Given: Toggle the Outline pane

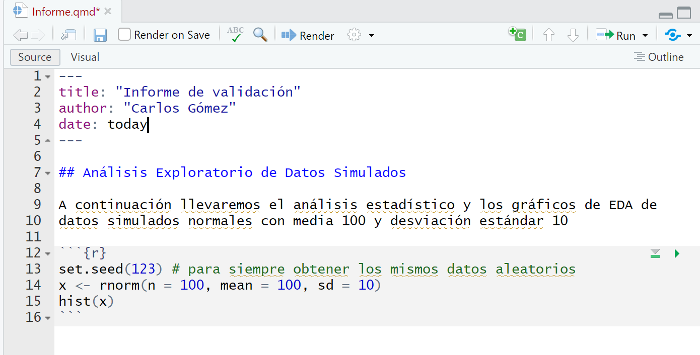Looking at the screenshot, I should [x=659, y=57].
